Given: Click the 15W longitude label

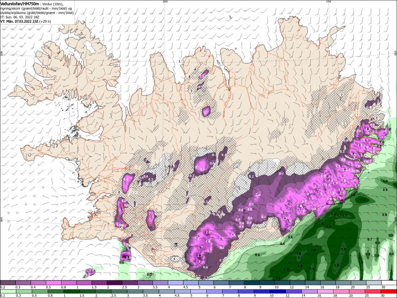Looking at the screenshot, I should [328, 2].
